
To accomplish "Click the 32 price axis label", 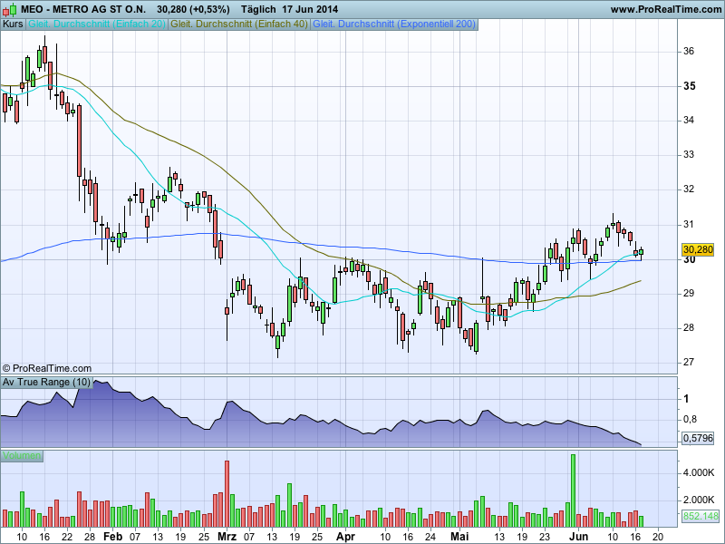I will click(689, 189).
